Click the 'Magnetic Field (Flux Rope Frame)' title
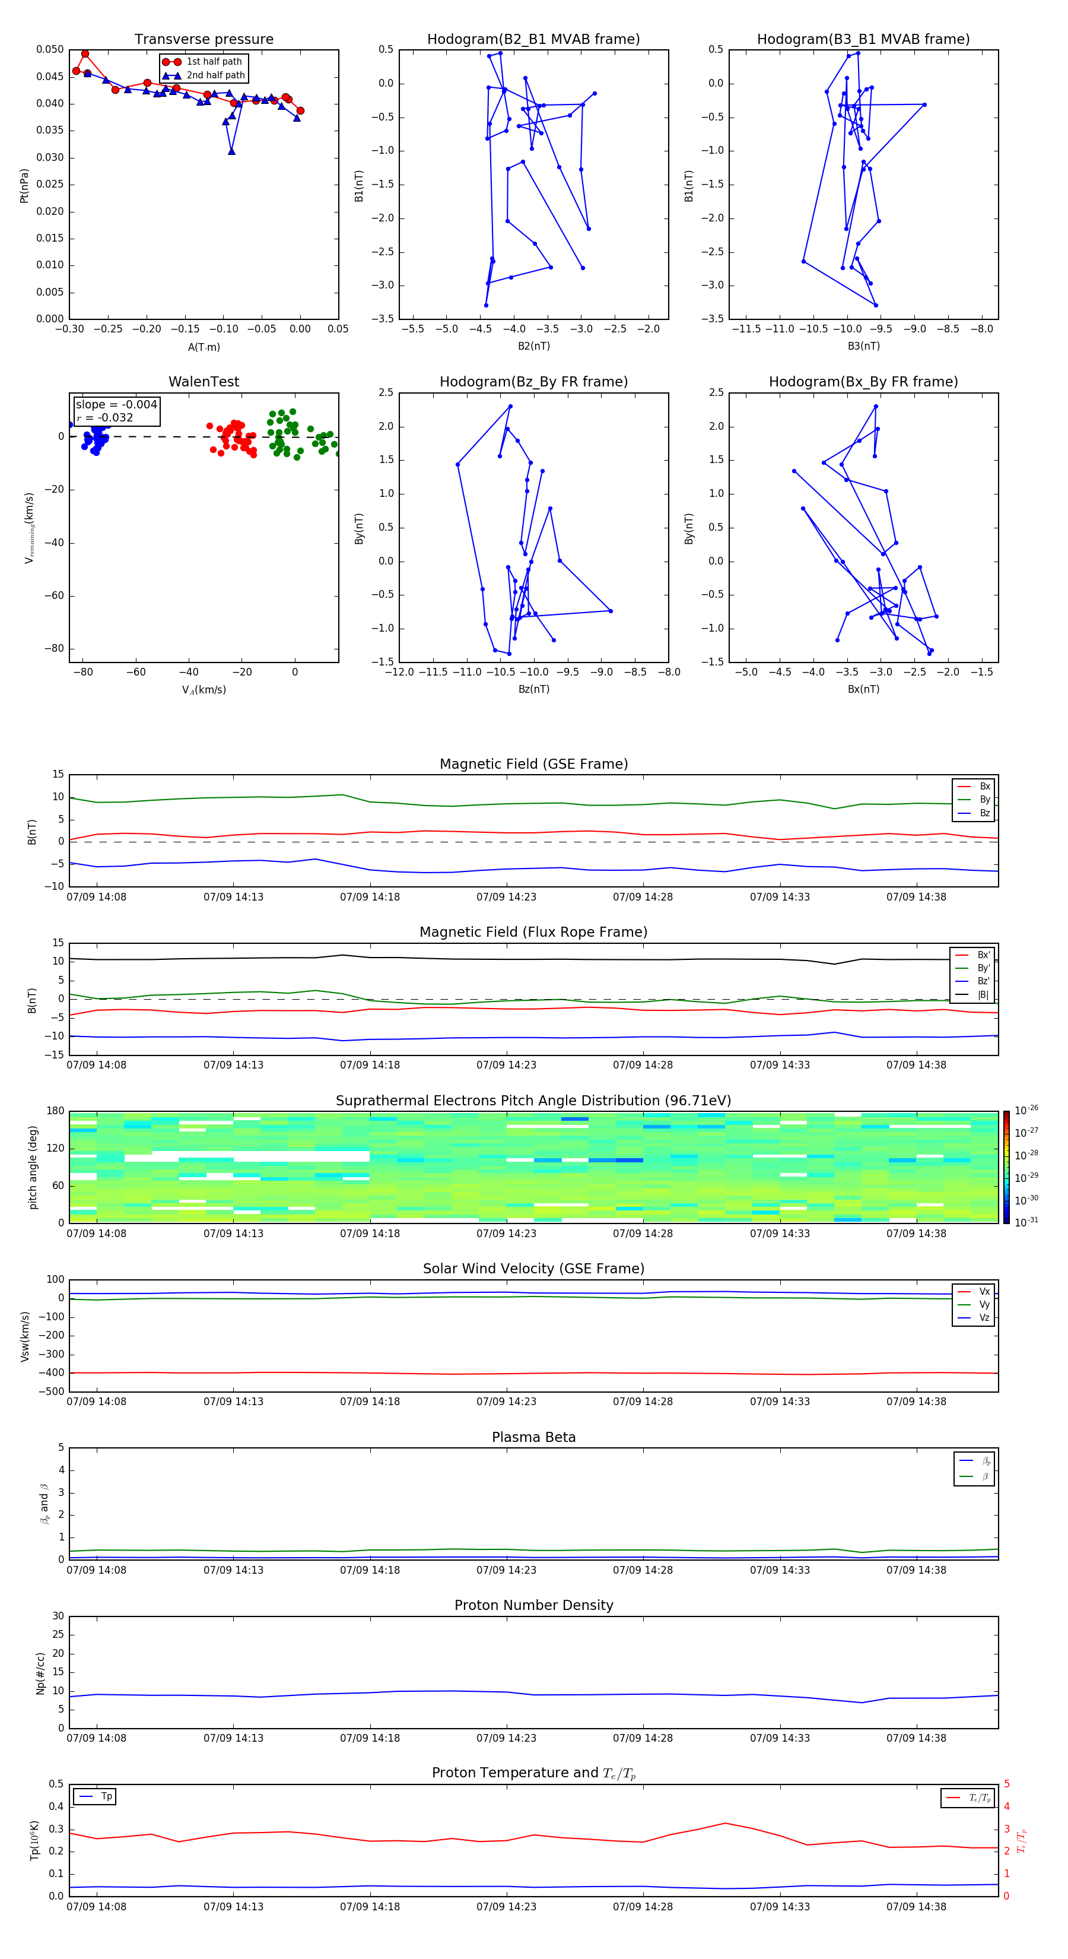This screenshot has width=1068, height=1959. click(533, 933)
